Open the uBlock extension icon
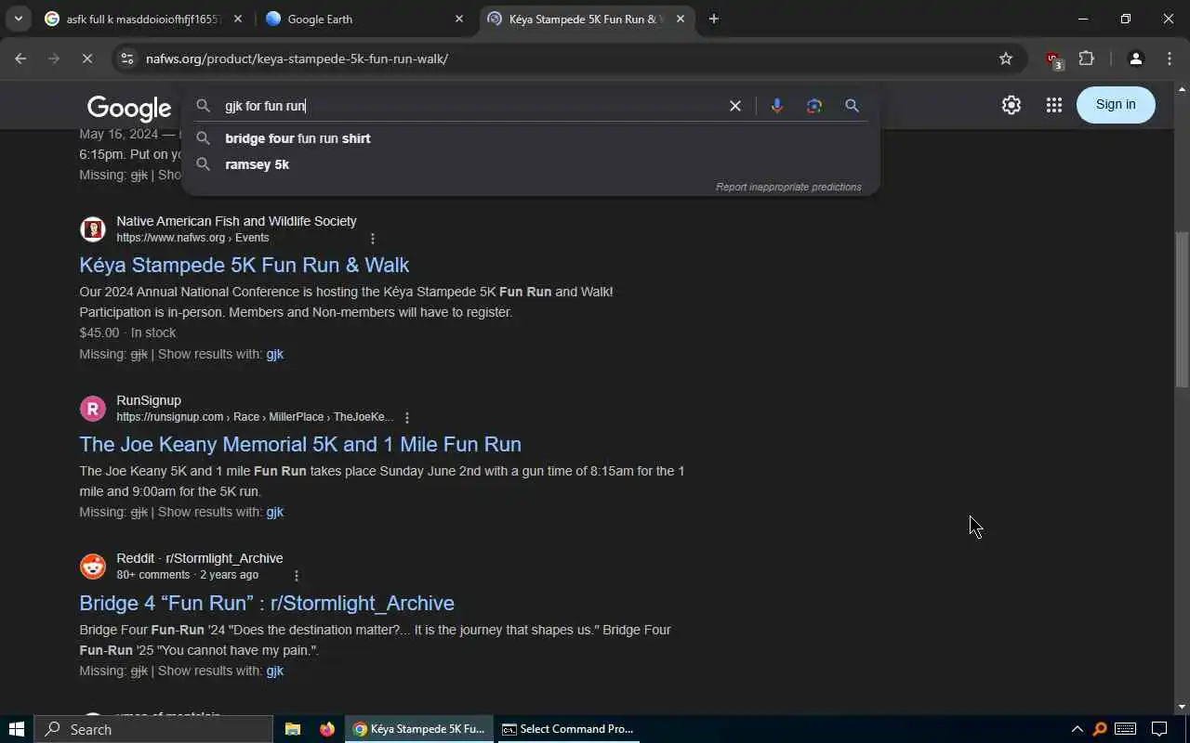Image resolution: width=1190 pixels, height=743 pixels. tap(1053, 59)
